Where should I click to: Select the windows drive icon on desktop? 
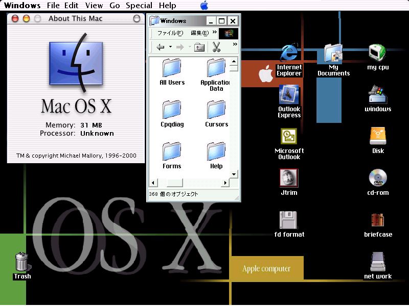(x=378, y=95)
